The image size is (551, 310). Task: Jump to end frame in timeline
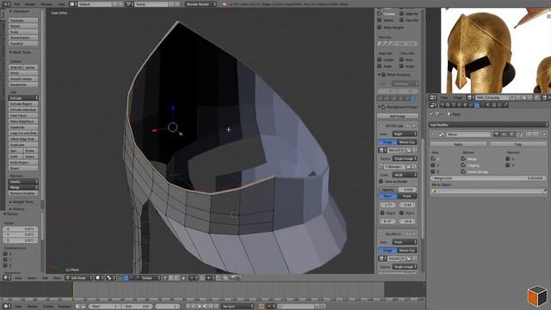click(x=216, y=307)
